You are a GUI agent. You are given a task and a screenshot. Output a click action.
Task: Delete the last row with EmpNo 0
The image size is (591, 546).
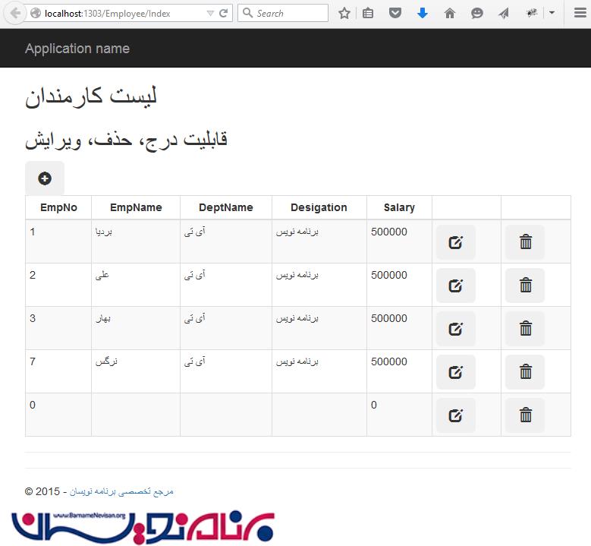[525, 415]
